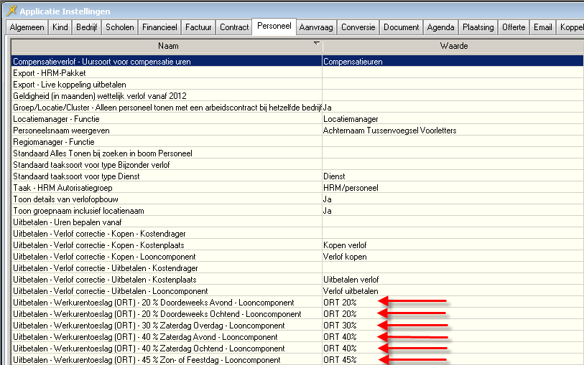
Task: Select the Aanvraag tab
Action: click(315, 27)
